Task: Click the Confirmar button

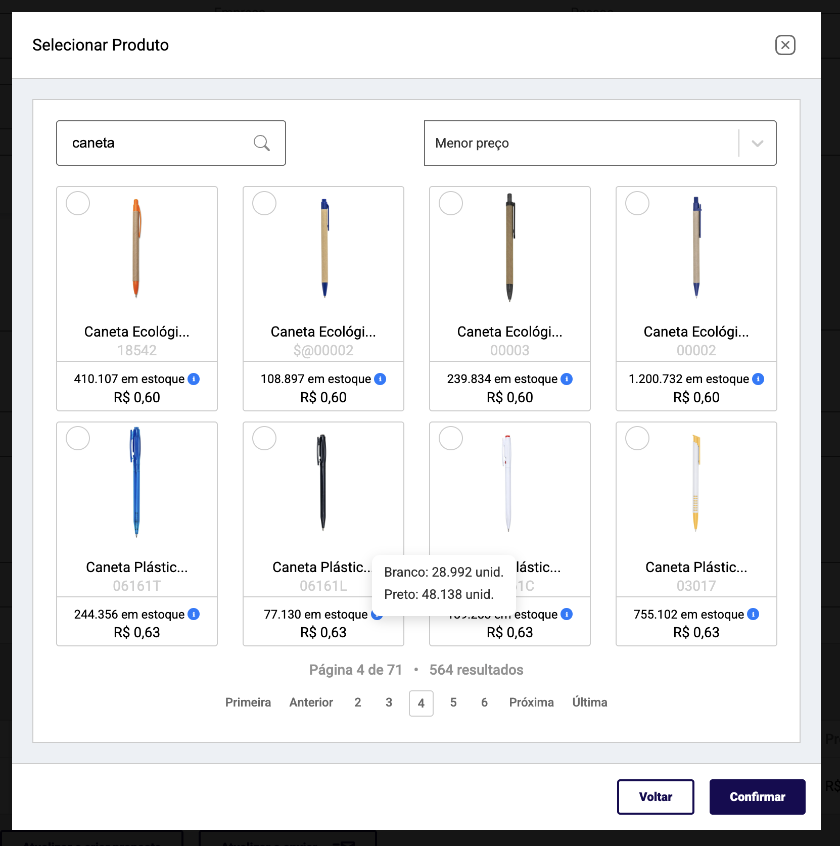Action: pyautogui.click(x=757, y=797)
